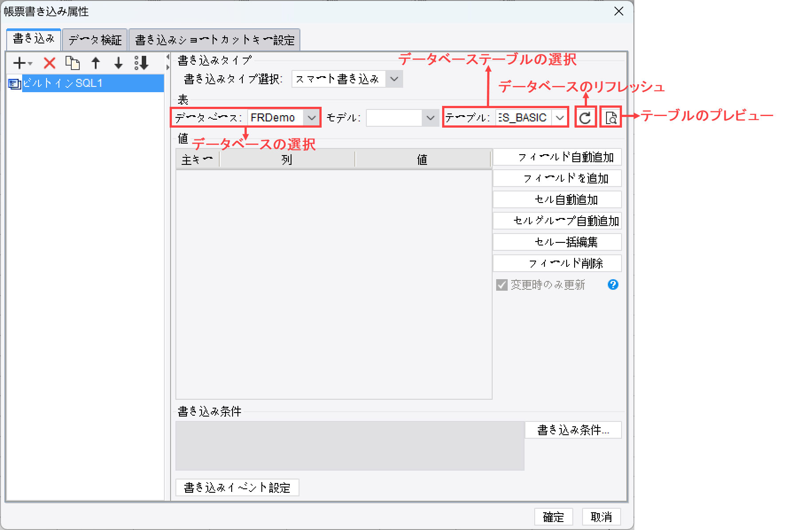This screenshot has height=530, width=785.
Task: Refresh the database with circular arrow icon
Action: [x=585, y=117]
